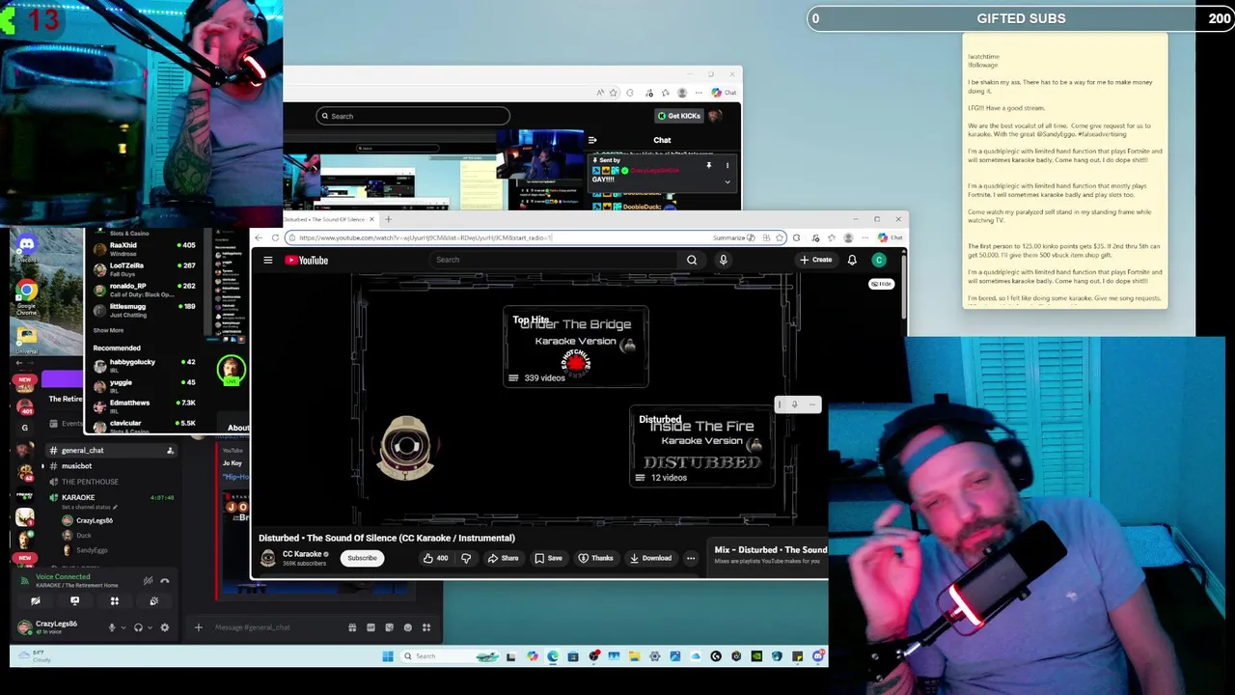The height and width of the screenshot is (695, 1235).
Task: Open YouTube notifications bell
Action: click(852, 260)
